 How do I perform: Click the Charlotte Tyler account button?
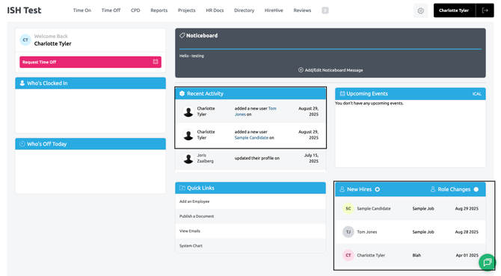[455, 10]
